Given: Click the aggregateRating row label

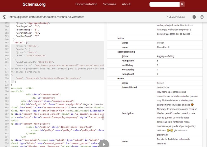Looking at the screenshot, I should pos(126,52).
